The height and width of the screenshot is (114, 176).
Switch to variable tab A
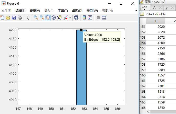click(154, 8)
